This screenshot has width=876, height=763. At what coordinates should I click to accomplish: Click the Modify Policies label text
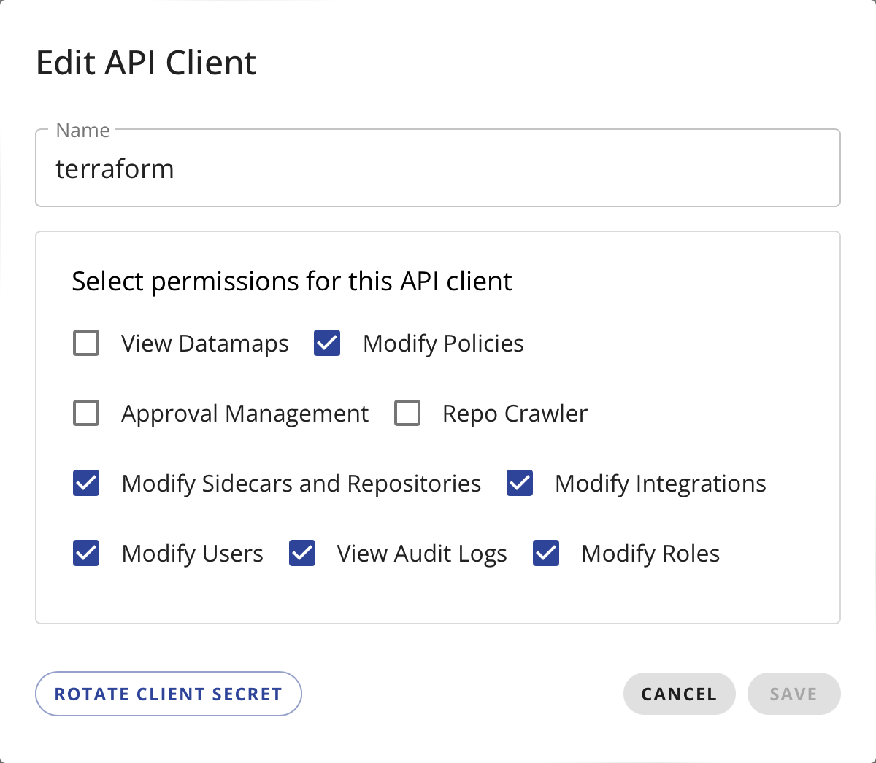443,344
